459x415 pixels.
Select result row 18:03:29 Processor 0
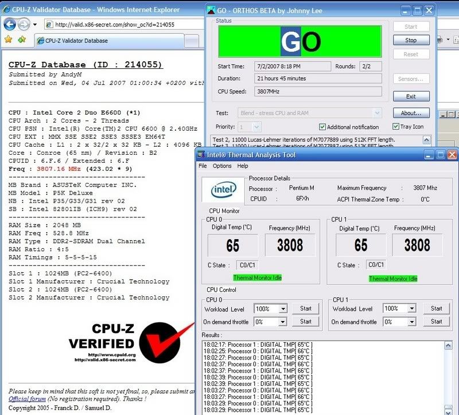258,404
